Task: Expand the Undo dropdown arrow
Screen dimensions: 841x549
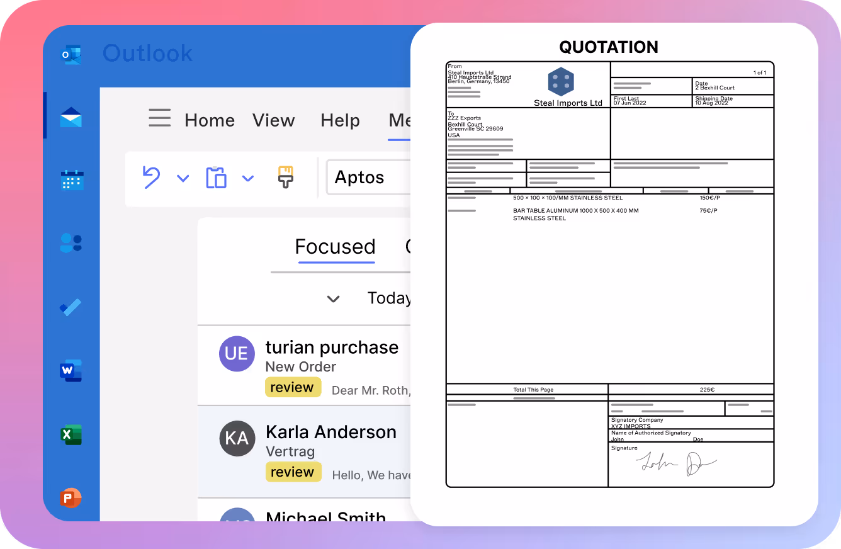Action: (x=183, y=178)
